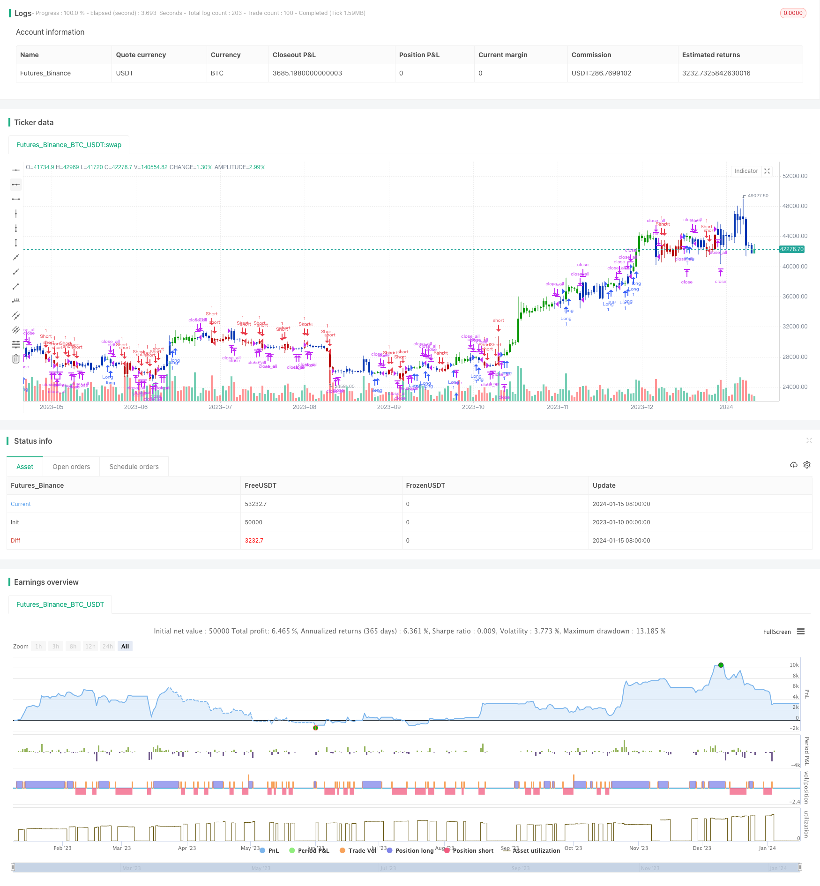Screen dimensions: 820x886
Task: Click the FullScreen button on earnings chart
Action: tap(777, 632)
